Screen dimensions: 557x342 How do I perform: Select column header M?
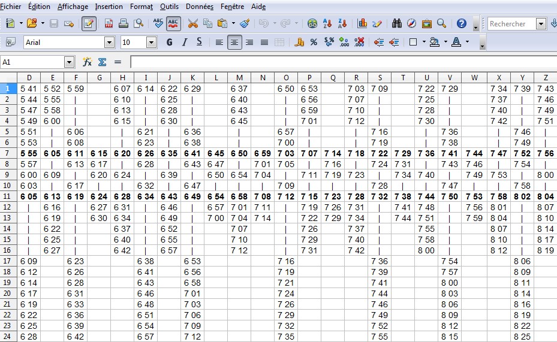pyautogui.click(x=239, y=78)
